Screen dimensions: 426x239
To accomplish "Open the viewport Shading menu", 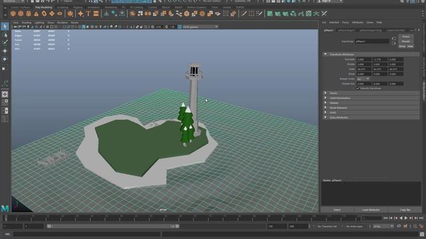I will (x=27, y=23).
